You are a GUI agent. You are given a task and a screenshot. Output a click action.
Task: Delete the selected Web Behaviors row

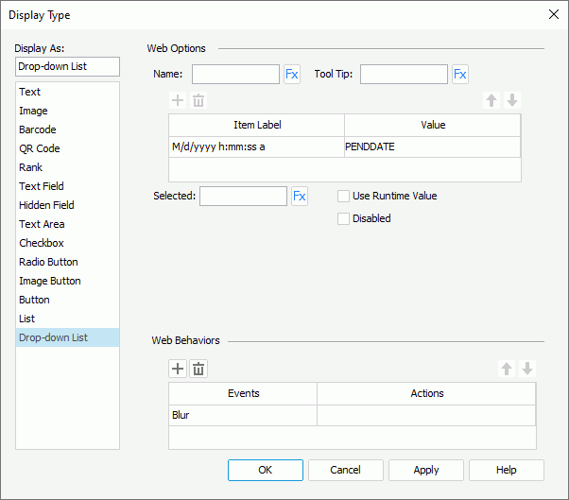coord(198,369)
